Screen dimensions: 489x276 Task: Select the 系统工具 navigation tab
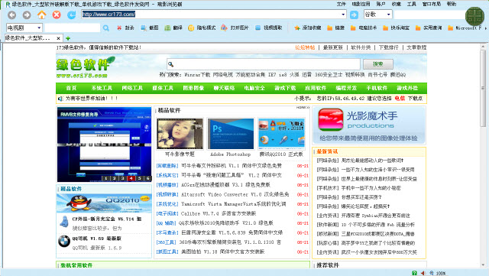(102, 88)
